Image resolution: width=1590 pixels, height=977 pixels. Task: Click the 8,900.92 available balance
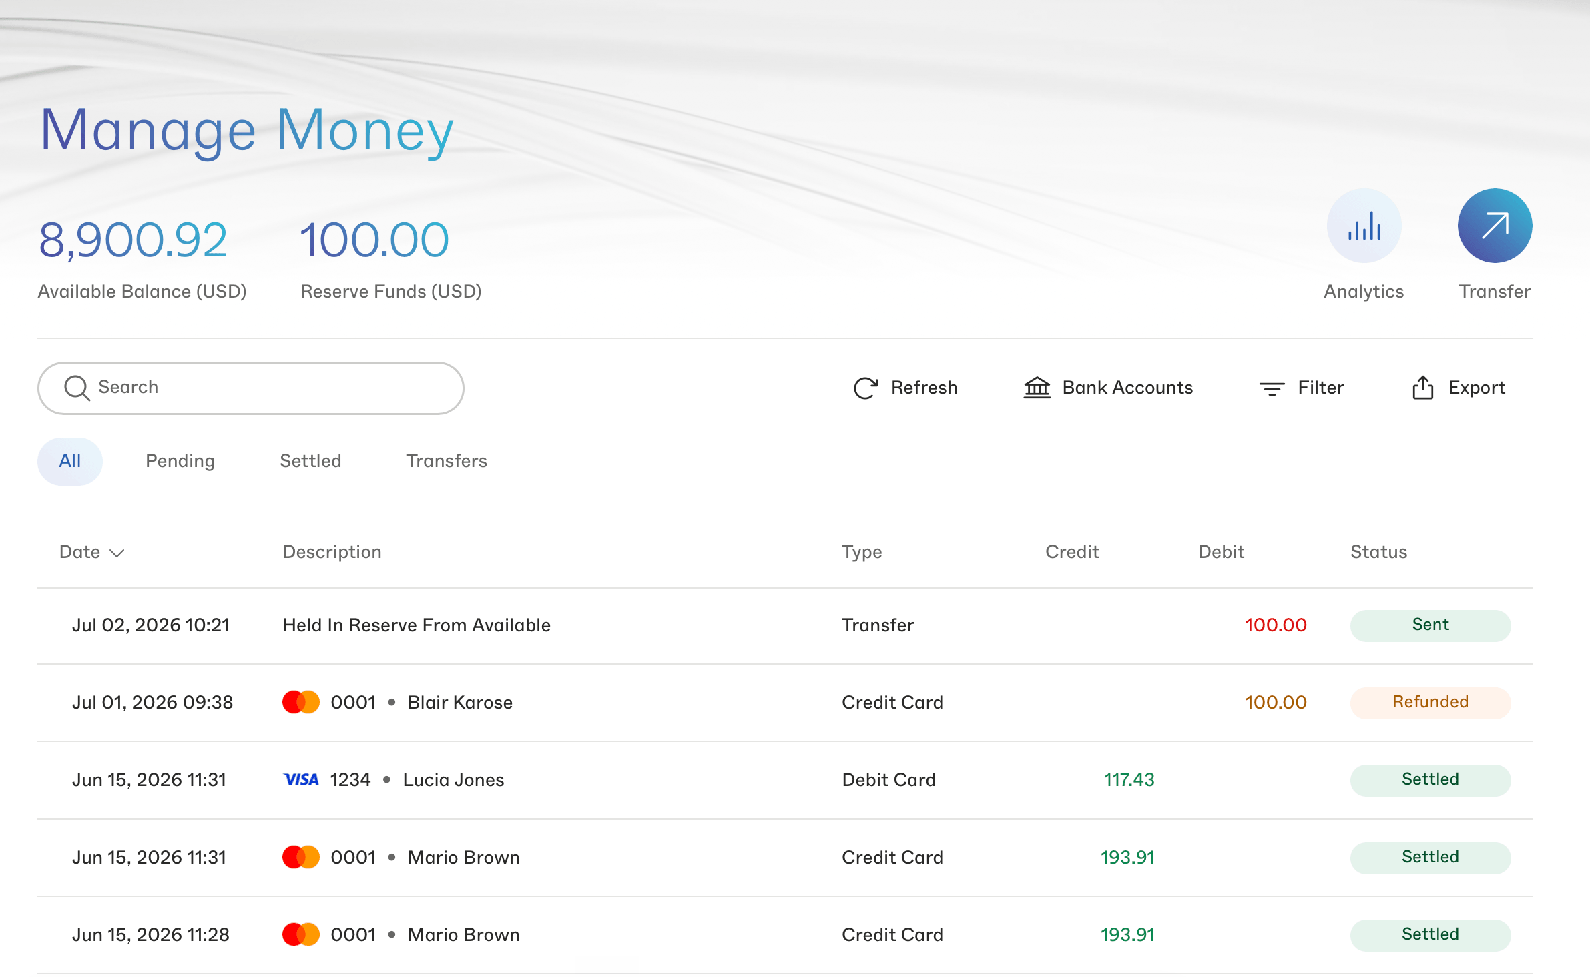click(133, 240)
